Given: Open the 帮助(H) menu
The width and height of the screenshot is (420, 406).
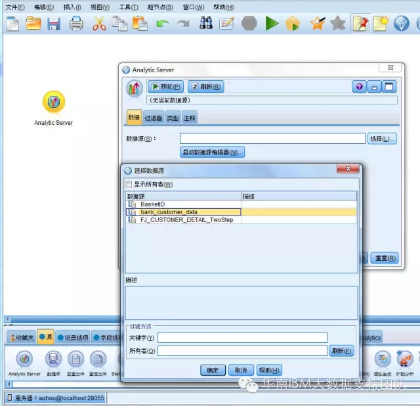Looking at the screenshot, I should pos(224,7).
